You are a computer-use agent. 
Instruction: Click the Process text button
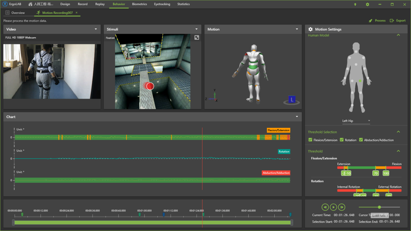click(x=380, y=20)
